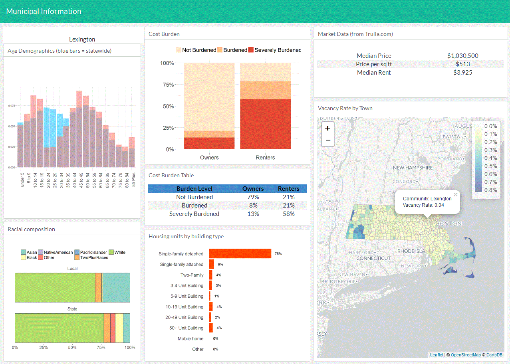Click the TwoPlusRaces legend swatch
The height and width of the screenshot is (364, 510).
pyautogui.click(x=77, y=257)
